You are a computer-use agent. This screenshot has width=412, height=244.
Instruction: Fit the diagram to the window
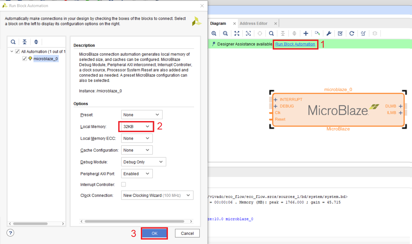tap(237, 33)
